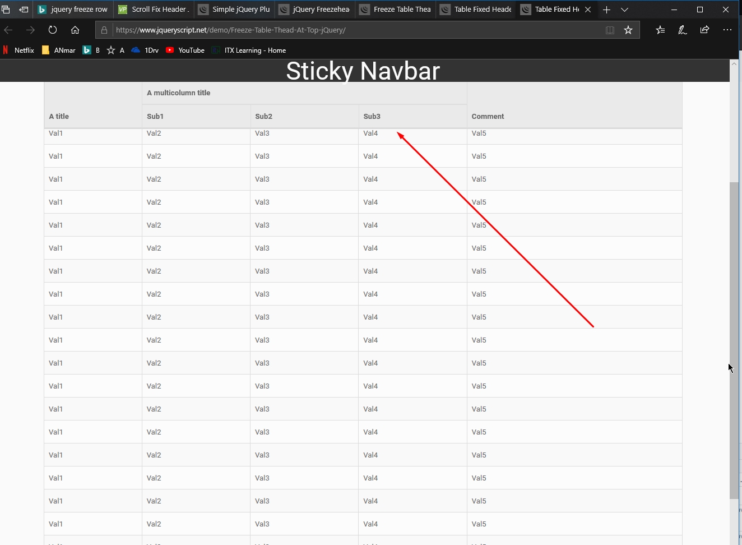This screenshot has width=742, height=545.
Task: Show site security lock information
Action: pyautogui.click(x=104, y=30)
